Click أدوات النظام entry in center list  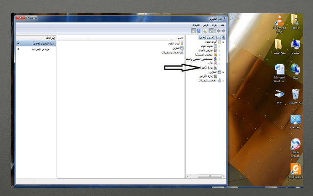[x=176, y=44]
